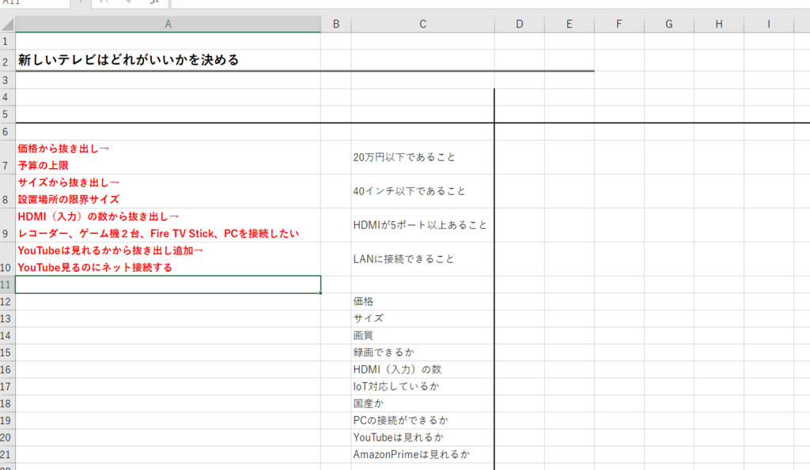Select row 16 header
Screen dimensions: 810x470
(7, 370)
